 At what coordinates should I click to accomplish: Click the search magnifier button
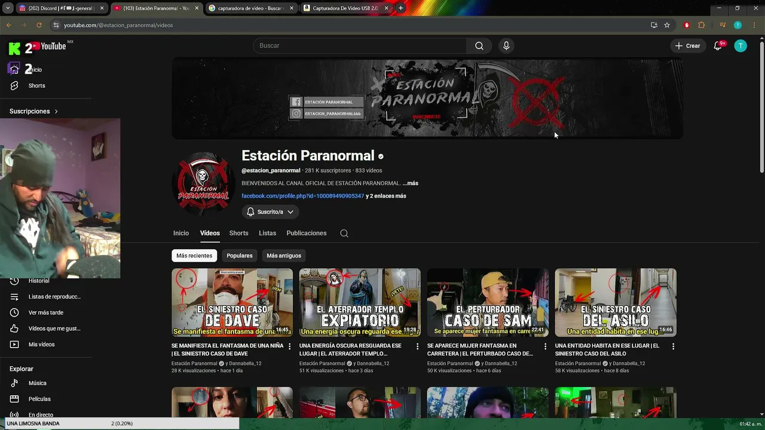479,46
